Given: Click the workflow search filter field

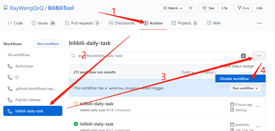Looking at the screenshot, I should point(157,56).
